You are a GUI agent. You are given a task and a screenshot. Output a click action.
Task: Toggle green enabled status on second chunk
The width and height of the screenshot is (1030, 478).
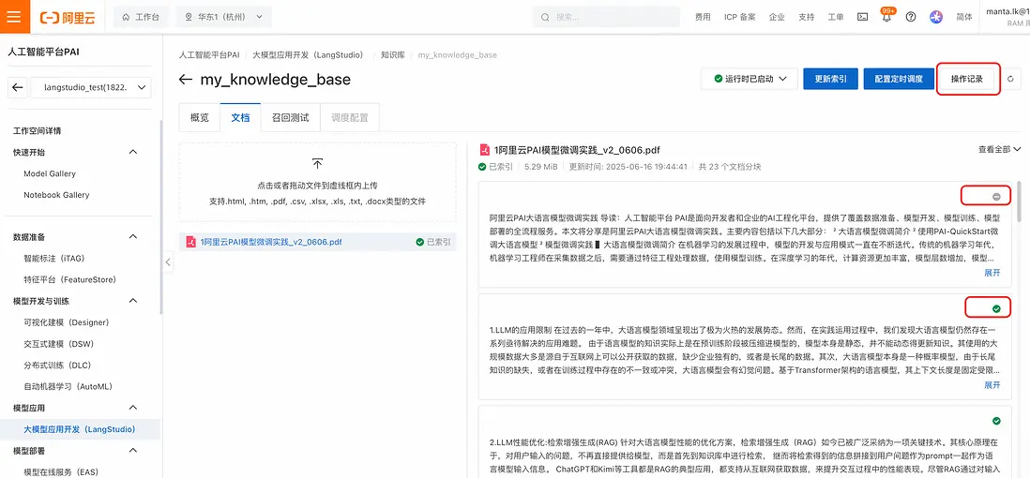point(995,308)
